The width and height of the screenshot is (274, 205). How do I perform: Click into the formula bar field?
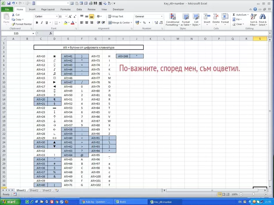[x=161, y=34]
